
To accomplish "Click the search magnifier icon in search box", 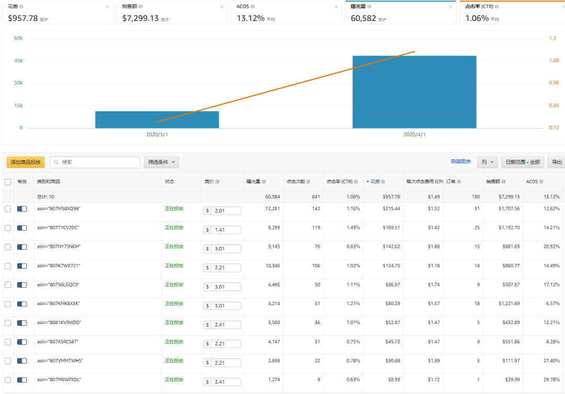I will coord(56,162).
